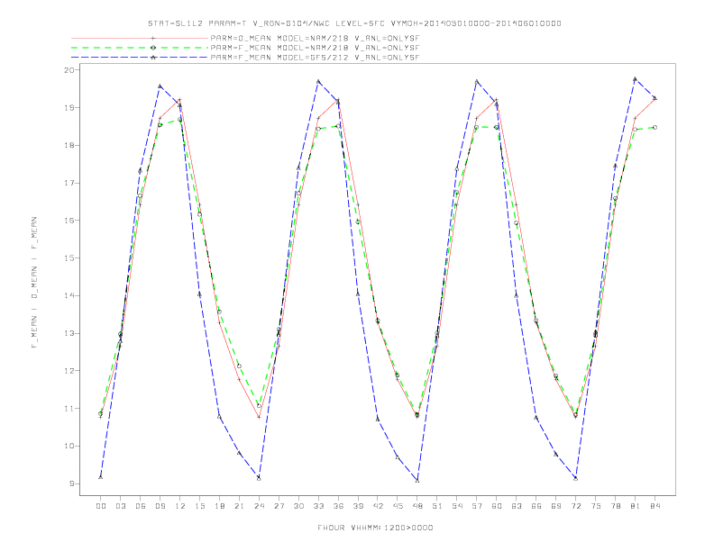Click y-axis tick label 17

tap(69, 183)
